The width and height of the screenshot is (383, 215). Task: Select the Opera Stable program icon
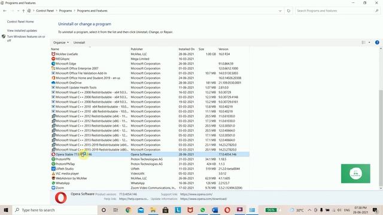click(53, 154)
